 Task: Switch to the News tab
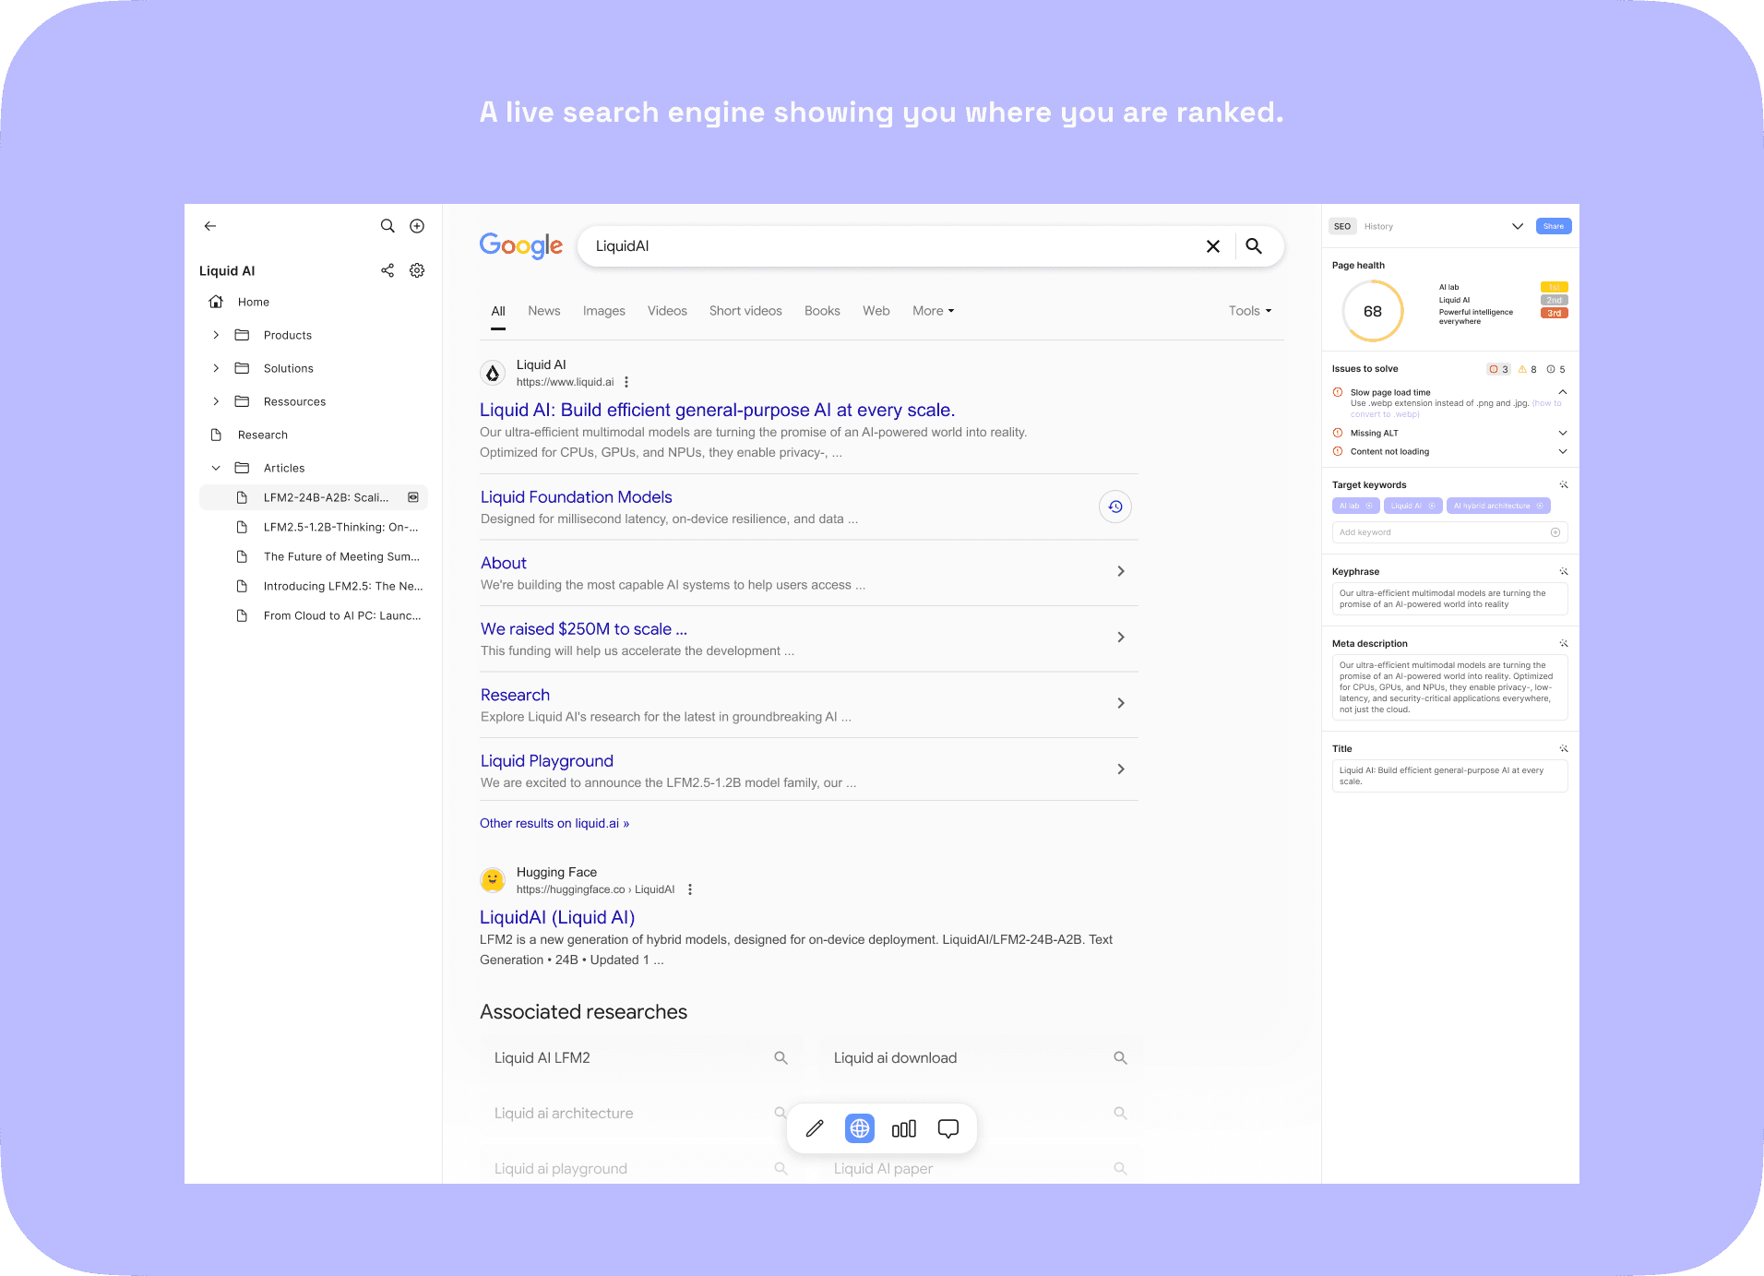point(544,311)
